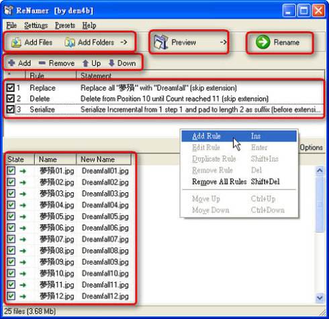Click the file list scrollbar up arrow
This screenshot has height=319, width=329.
tap(320, 171)
